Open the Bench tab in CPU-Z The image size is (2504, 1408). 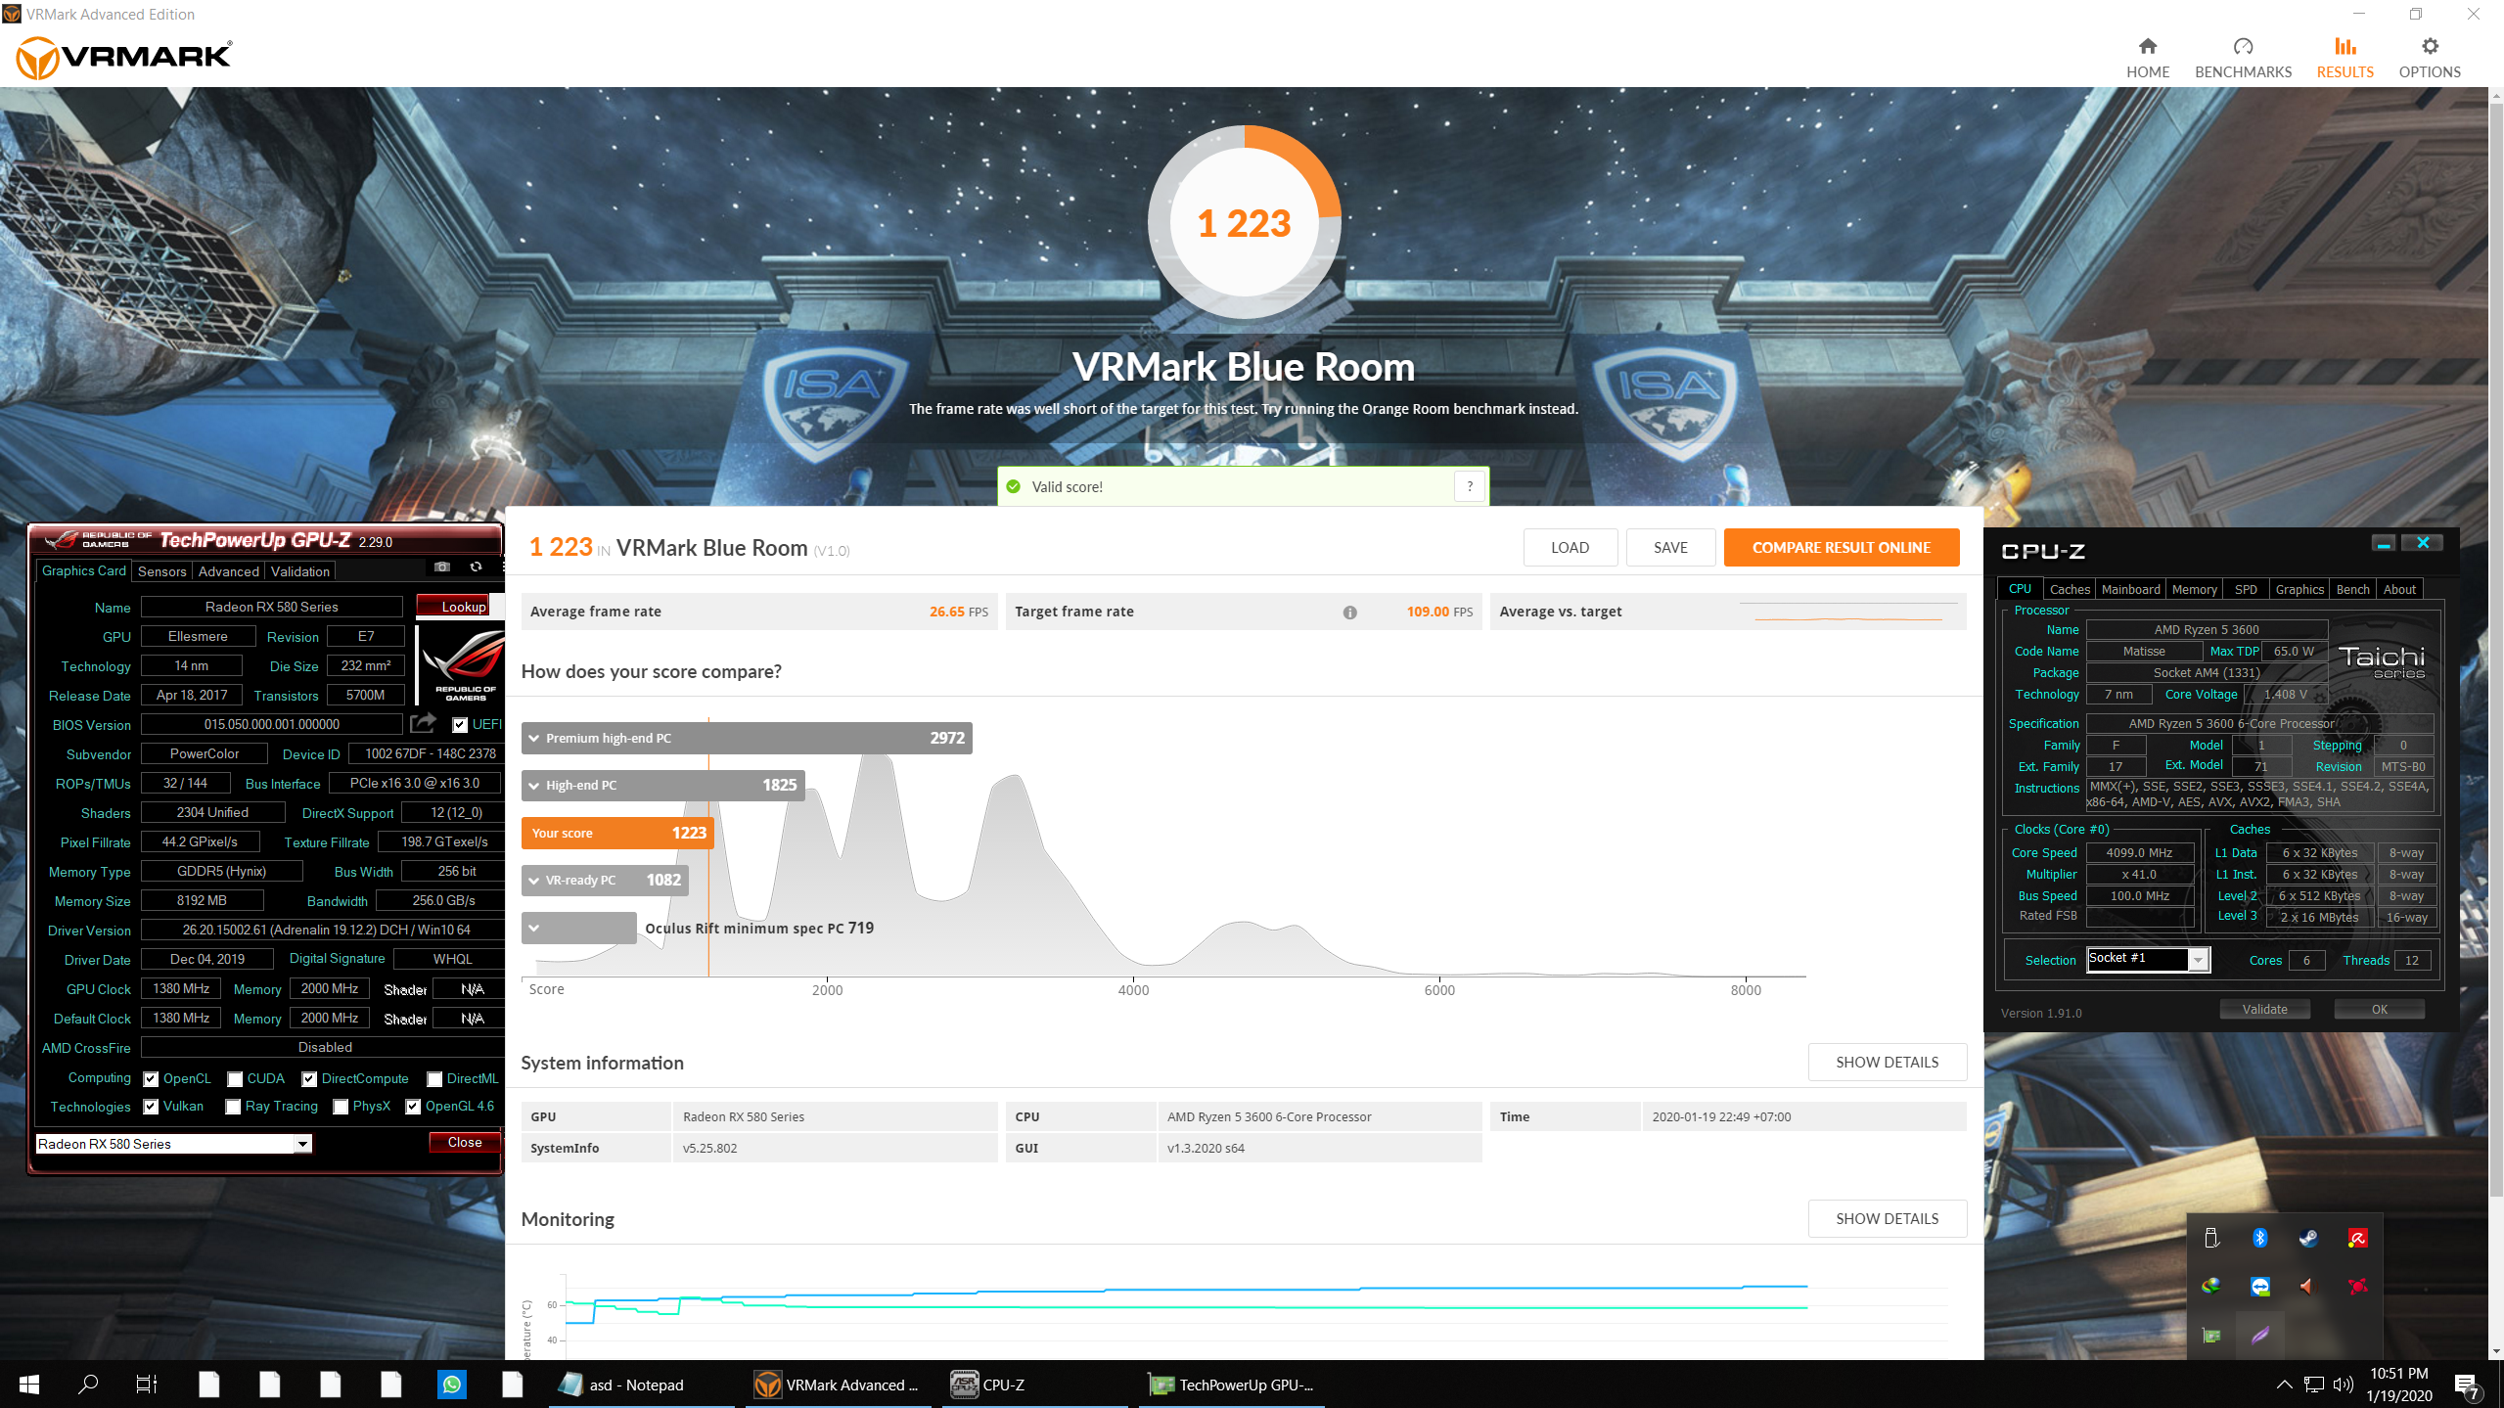2352,589
